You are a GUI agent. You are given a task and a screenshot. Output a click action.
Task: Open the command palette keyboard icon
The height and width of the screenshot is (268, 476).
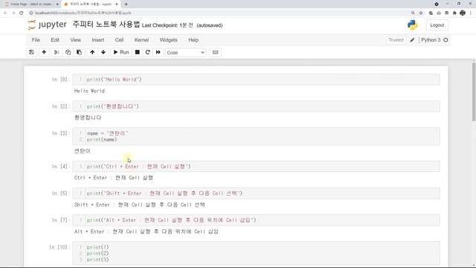pyautogui.click(x=215, y=52)
